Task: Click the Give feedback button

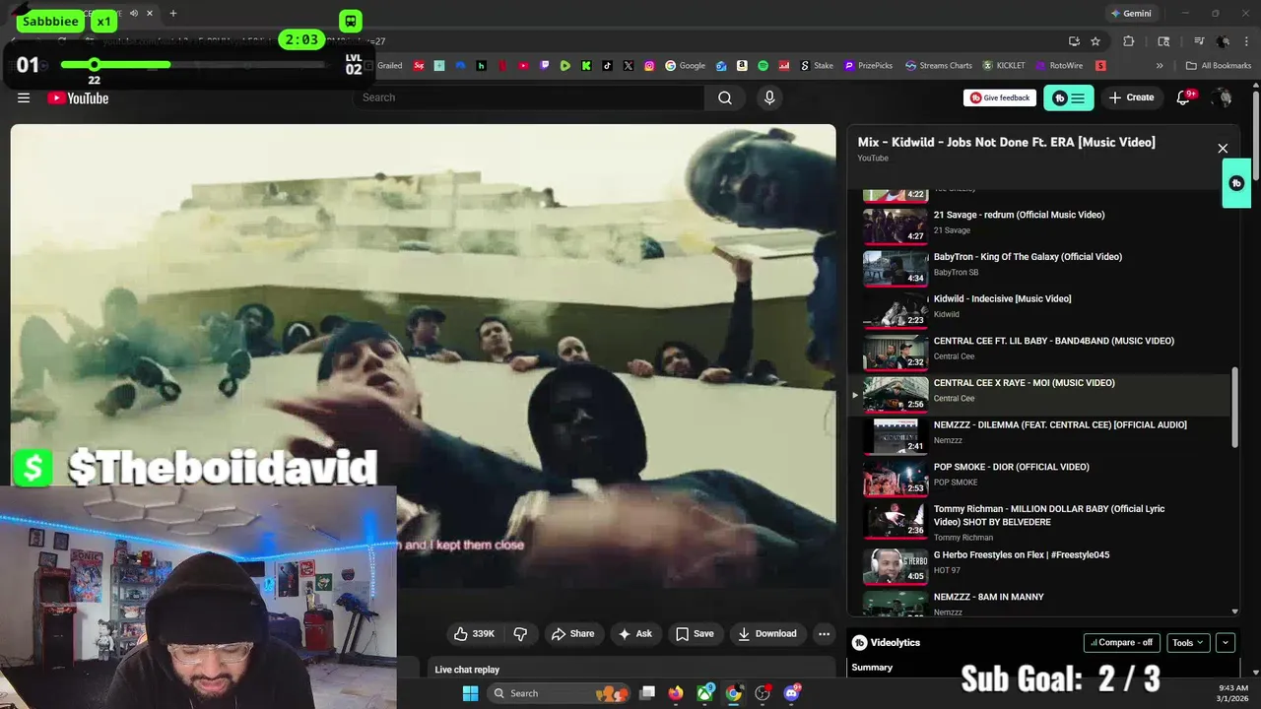Action: [x=1000, y=97]
